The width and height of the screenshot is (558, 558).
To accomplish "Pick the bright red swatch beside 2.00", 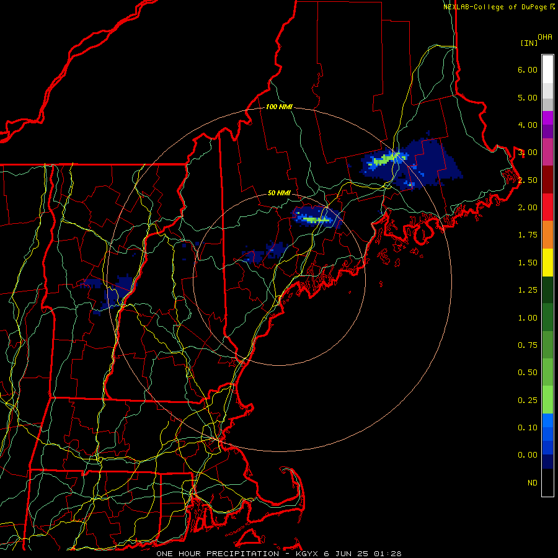I will (x=547, y=207).
